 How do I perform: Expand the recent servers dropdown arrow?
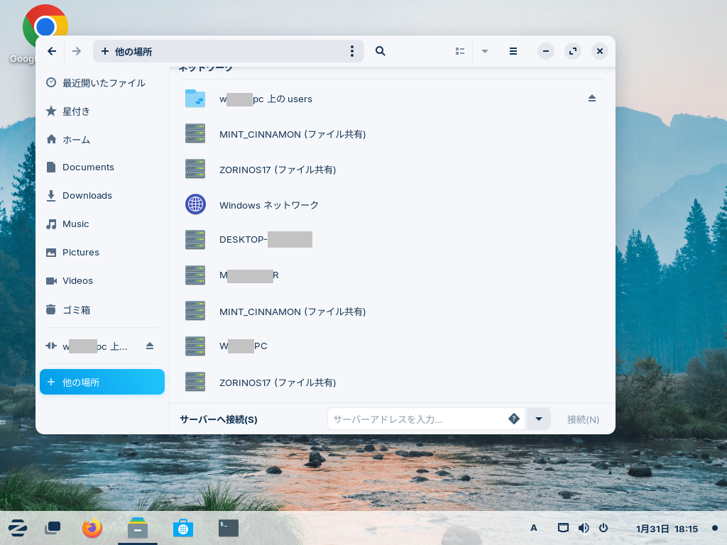(539, 419)
